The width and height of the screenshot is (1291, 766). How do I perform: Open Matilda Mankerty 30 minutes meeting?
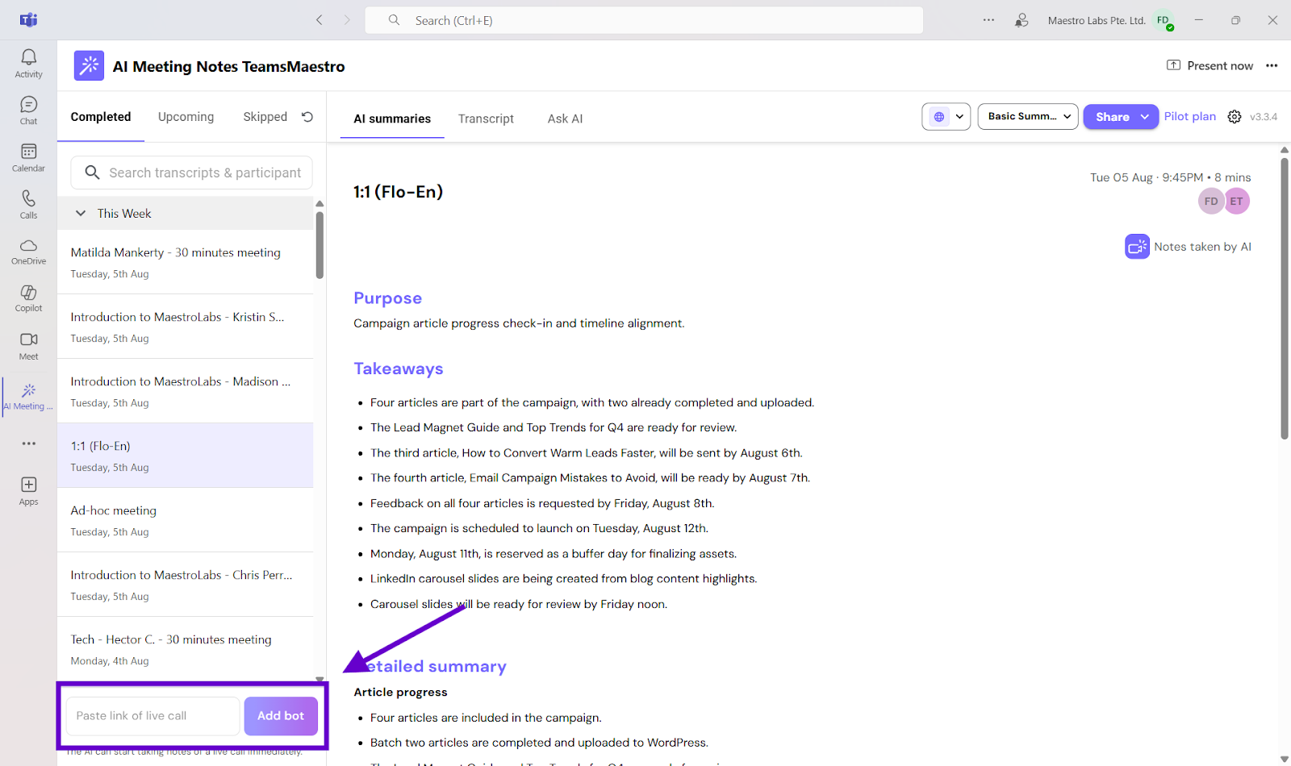(186, 262)
